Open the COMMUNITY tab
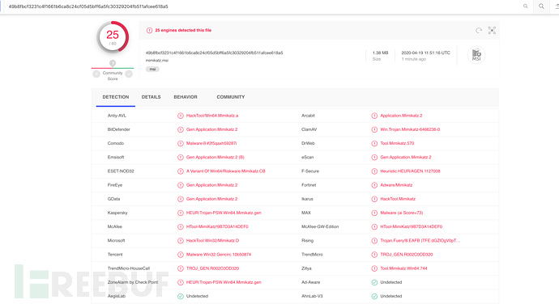 point(231,97)
